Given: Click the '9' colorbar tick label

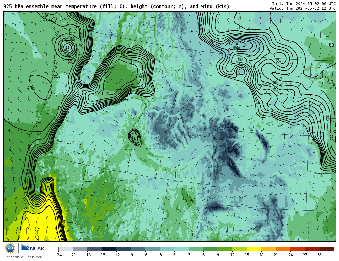Looking at the screenshot, I should (218, 255).
